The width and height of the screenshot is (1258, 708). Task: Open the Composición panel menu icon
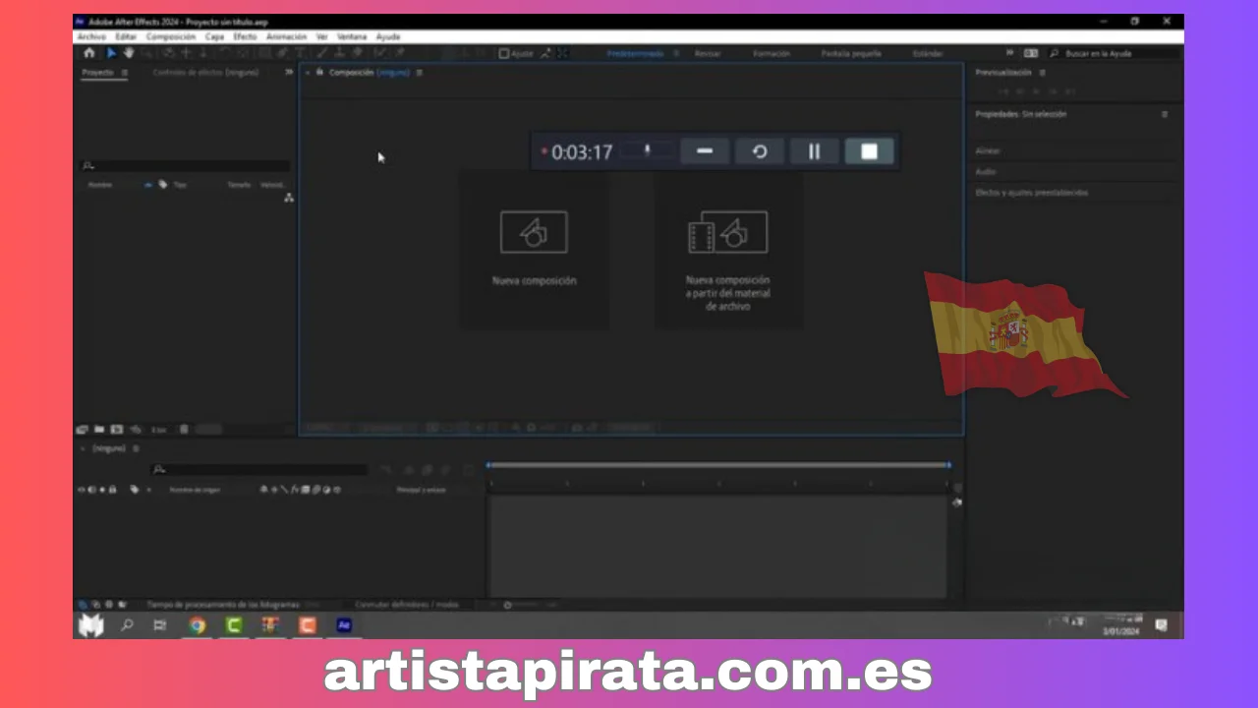(420, 72)
